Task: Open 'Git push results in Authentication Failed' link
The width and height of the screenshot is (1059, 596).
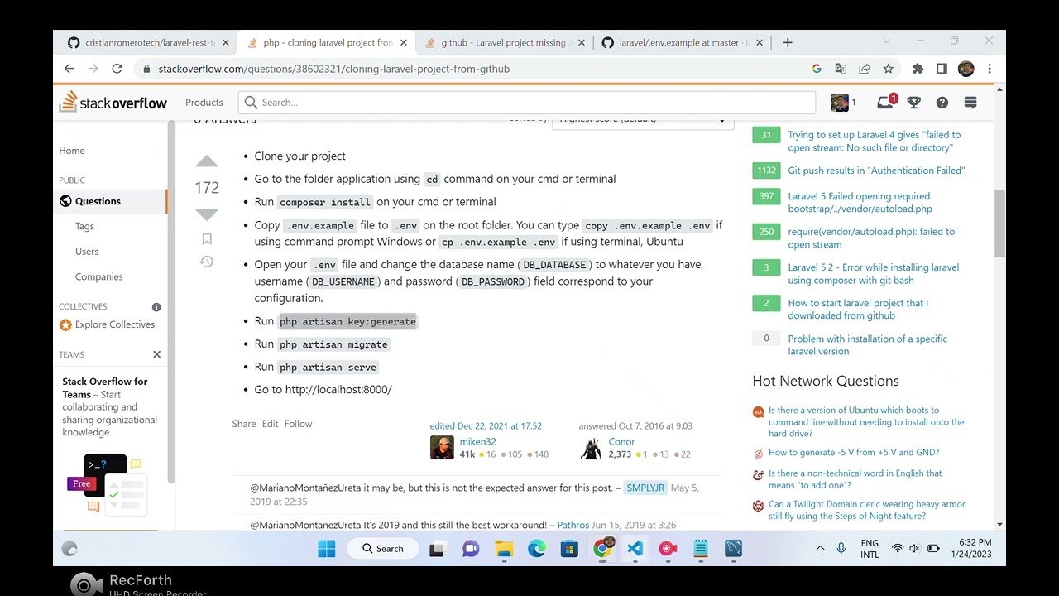Action: (876, 171)
